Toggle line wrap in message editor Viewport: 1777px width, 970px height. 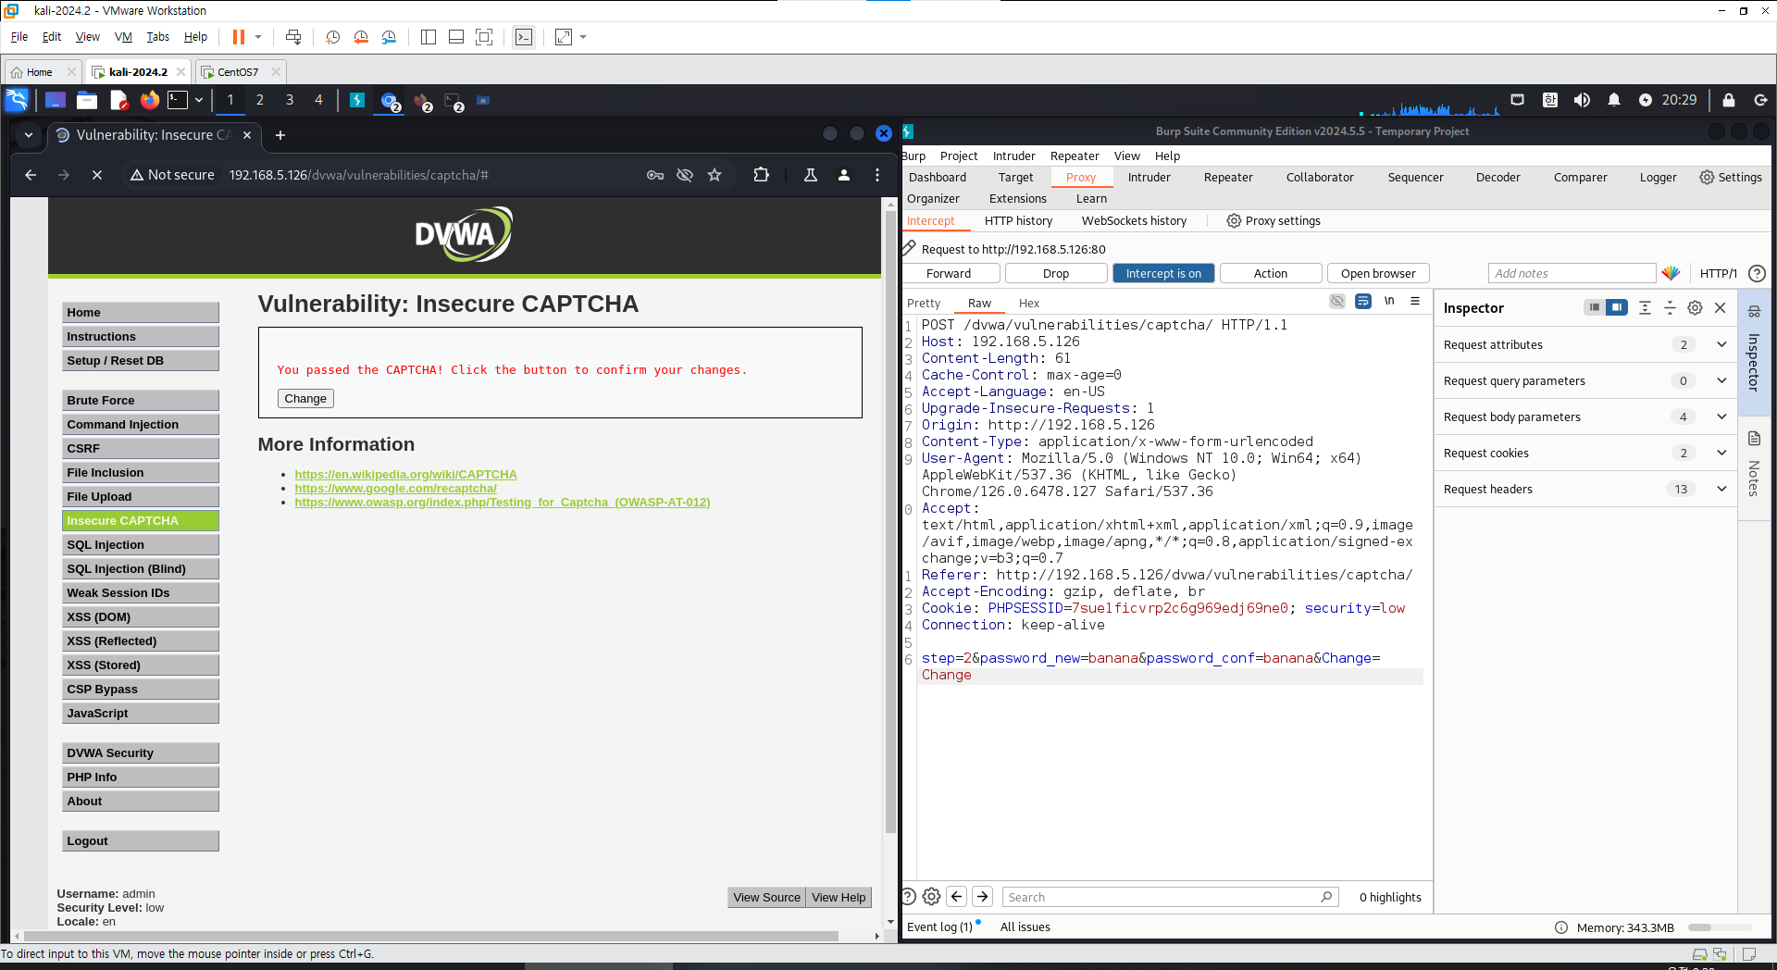[1363, 302]
